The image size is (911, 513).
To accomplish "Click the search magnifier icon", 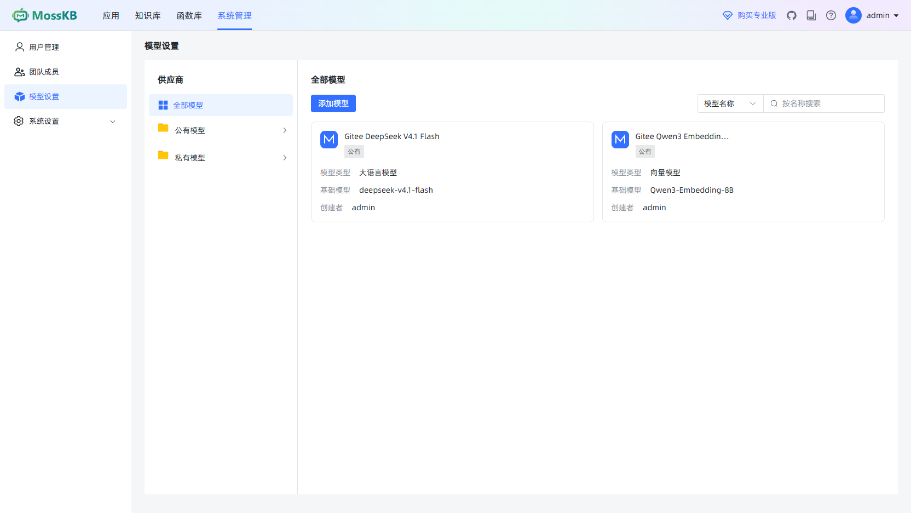I will (x=774, y=103).
